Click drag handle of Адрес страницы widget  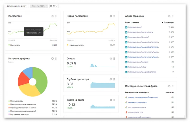(173, 16)
